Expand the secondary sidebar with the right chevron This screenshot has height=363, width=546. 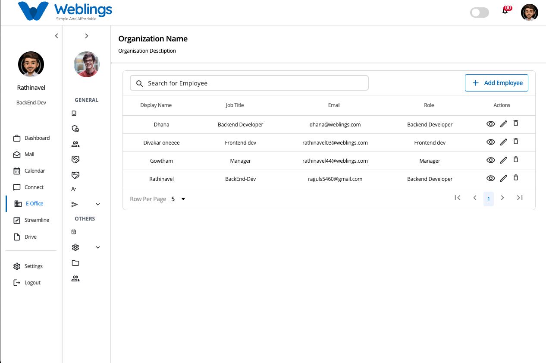pos(87,36)
